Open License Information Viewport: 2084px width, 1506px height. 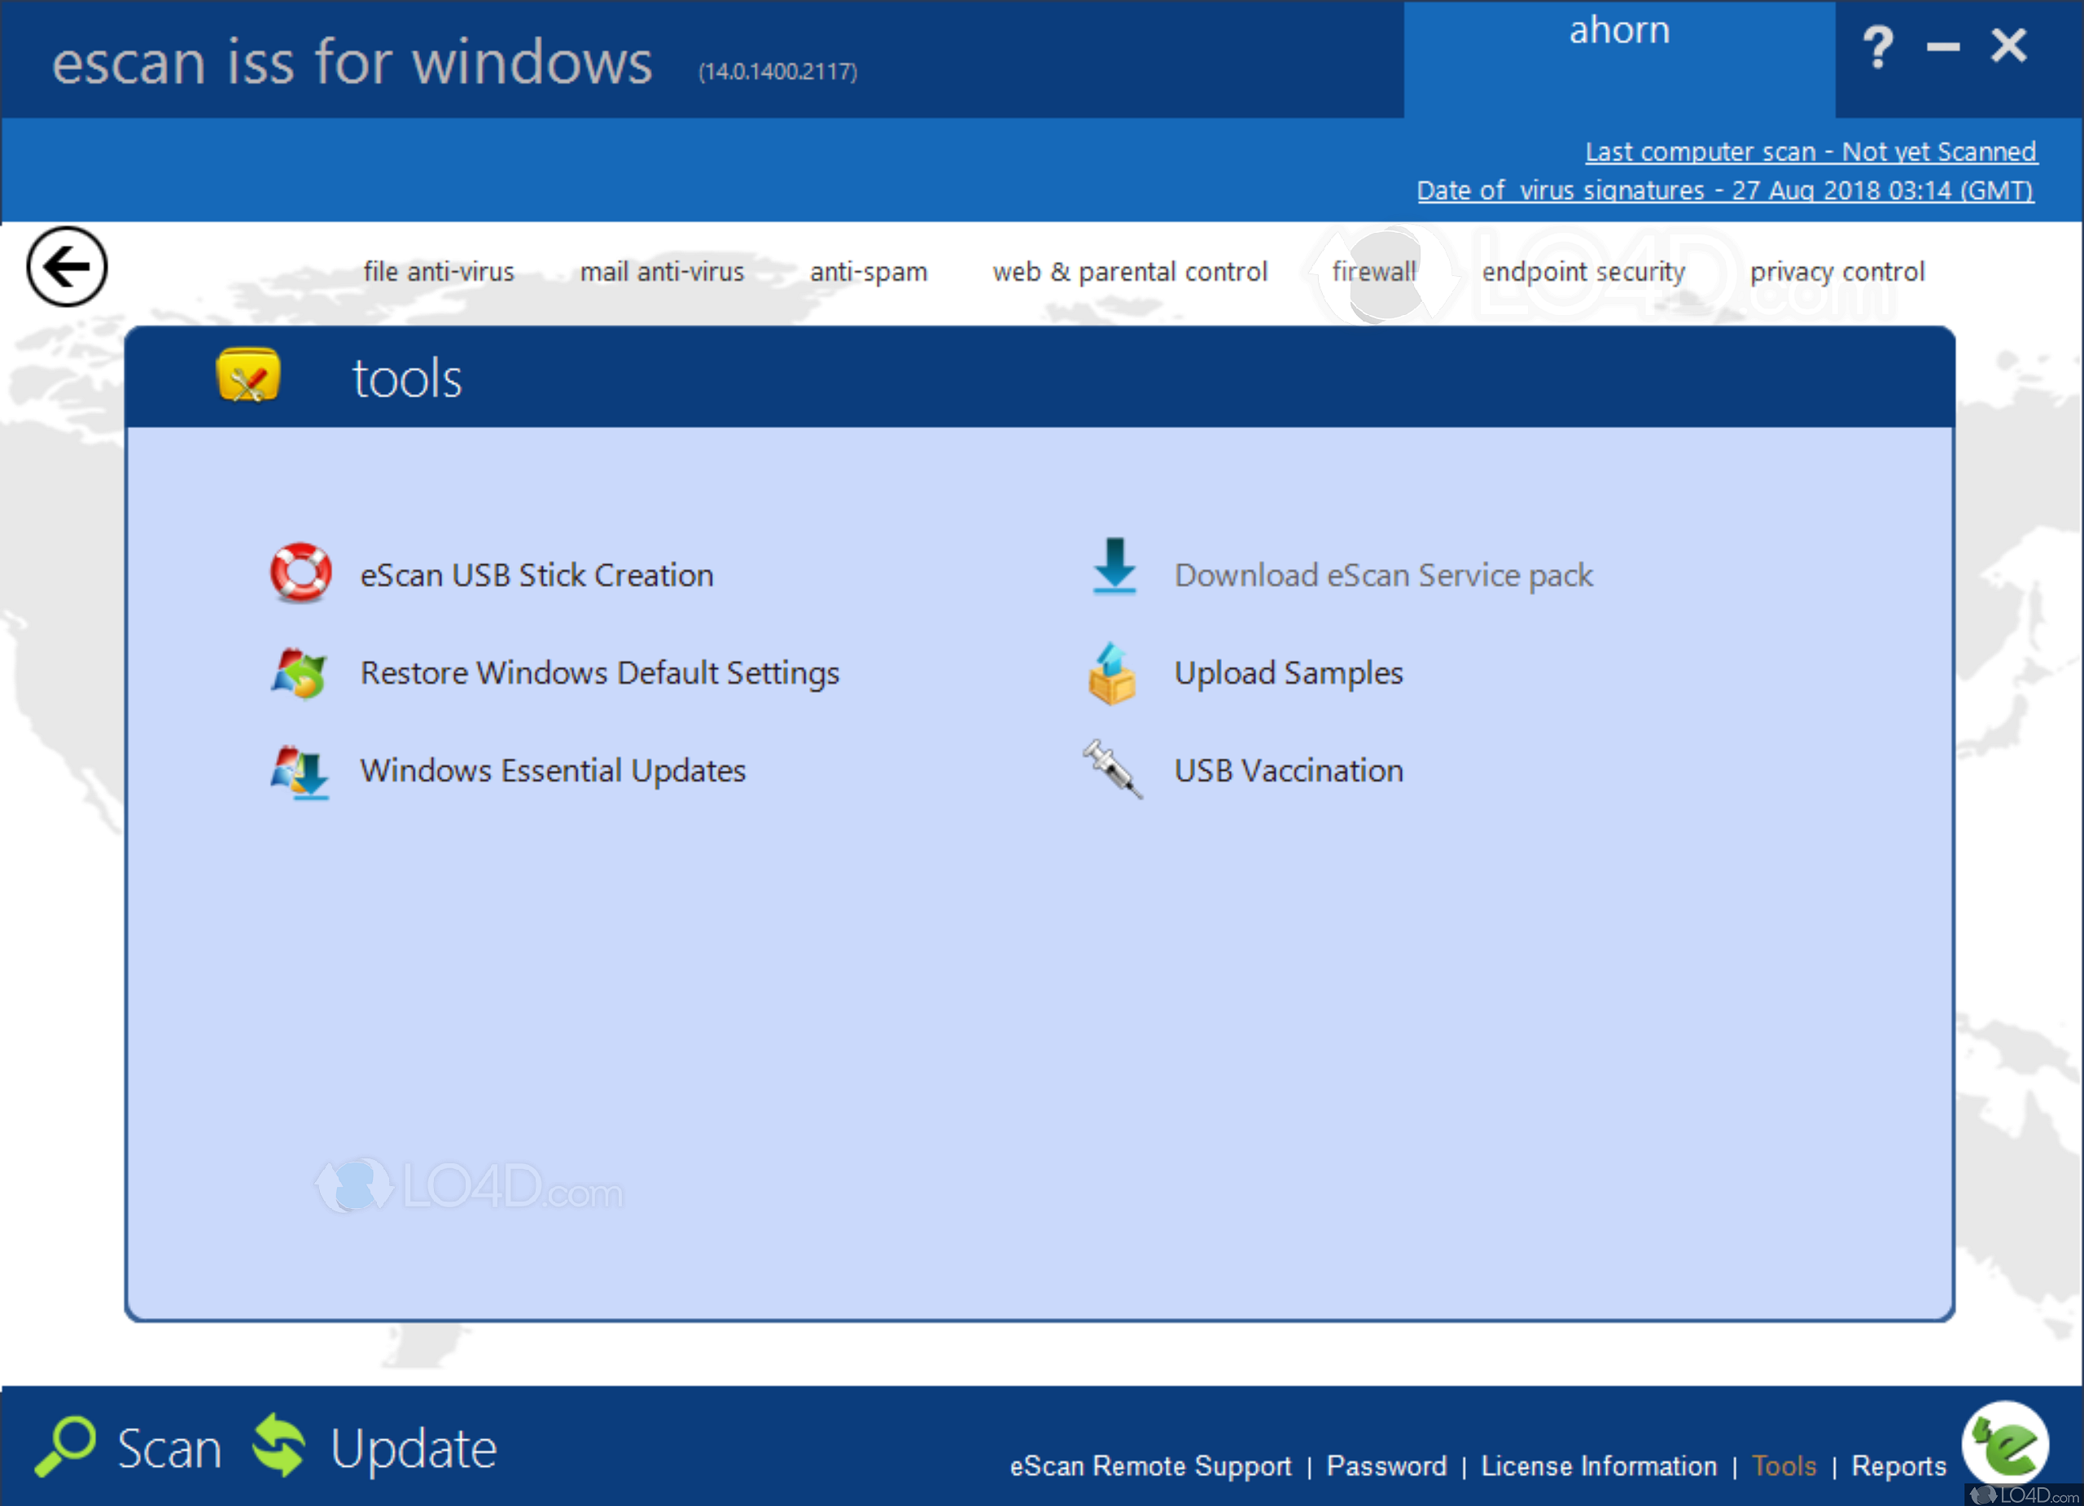(1599, 1466)
